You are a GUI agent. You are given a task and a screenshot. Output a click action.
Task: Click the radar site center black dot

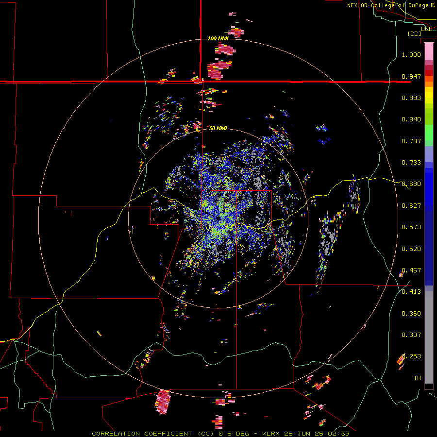coord(218,218)
